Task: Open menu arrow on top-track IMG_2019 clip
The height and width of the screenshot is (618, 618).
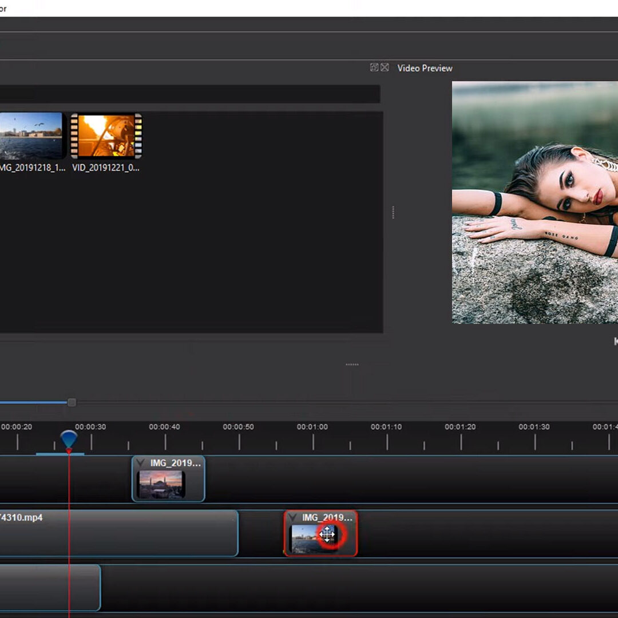Action: click(x=141, y=463)
